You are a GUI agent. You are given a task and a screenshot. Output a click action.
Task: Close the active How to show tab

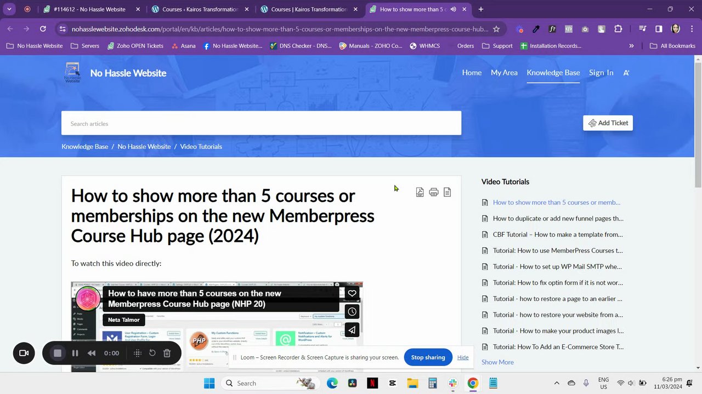[x=465, y=9]
